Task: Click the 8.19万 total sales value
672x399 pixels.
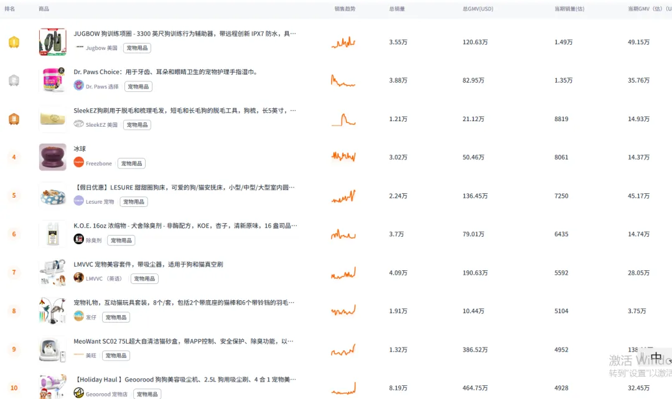Action: 398,388
